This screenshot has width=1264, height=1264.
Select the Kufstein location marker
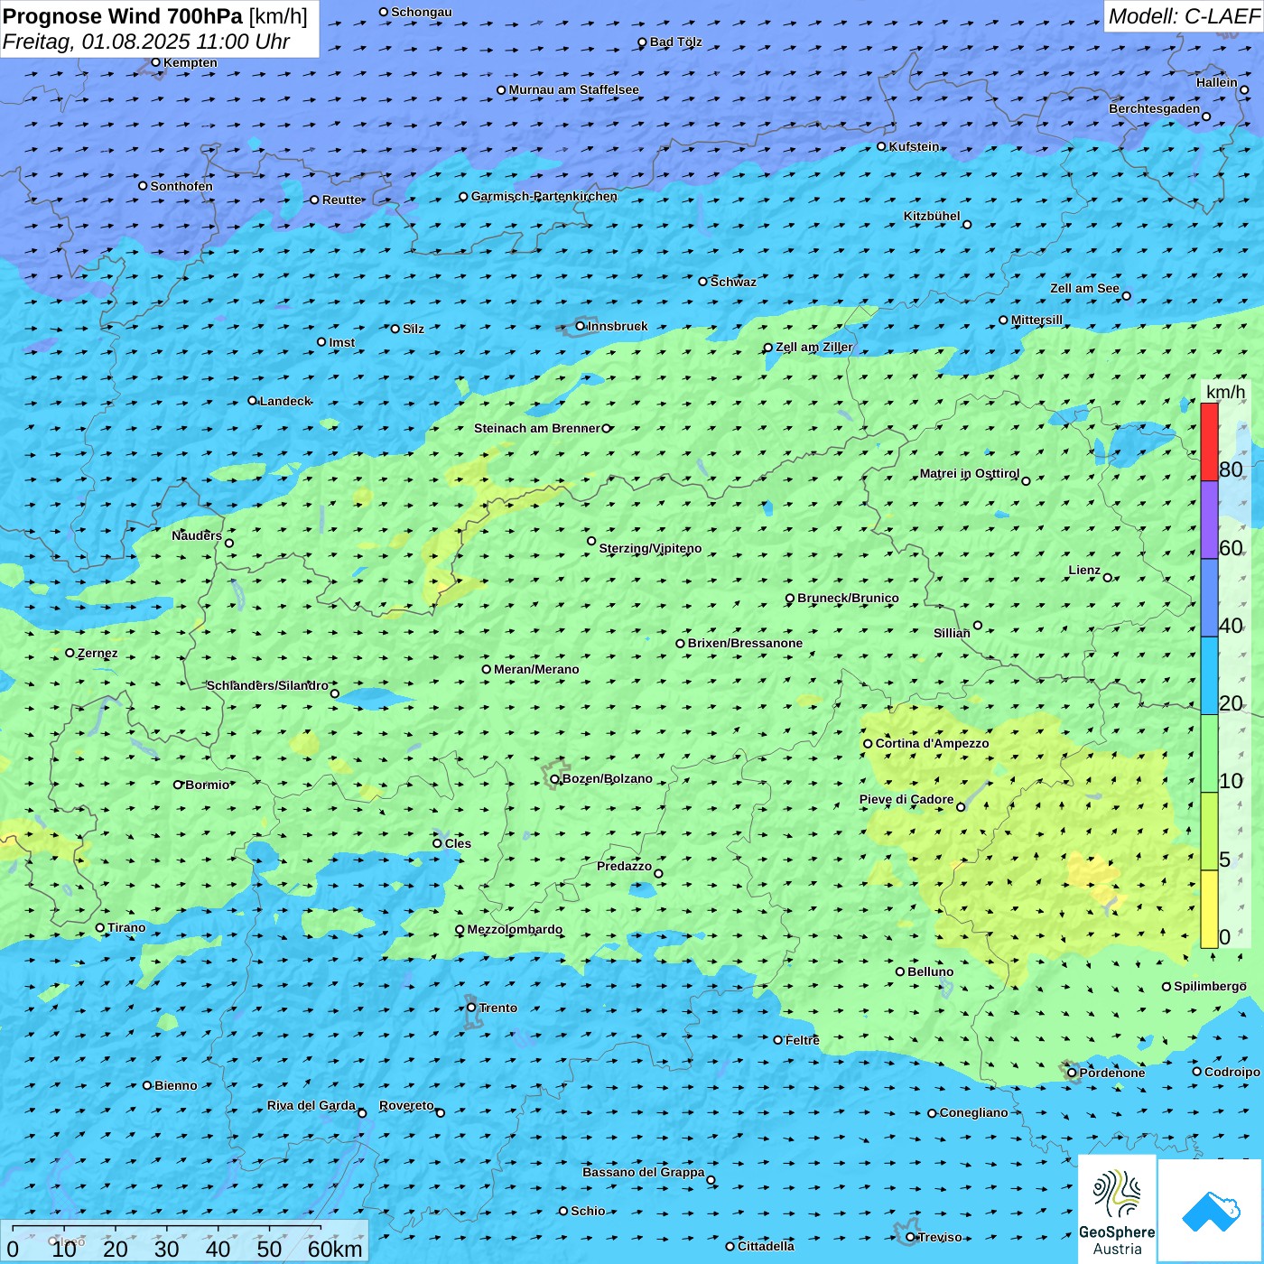[x=881, y=146]
